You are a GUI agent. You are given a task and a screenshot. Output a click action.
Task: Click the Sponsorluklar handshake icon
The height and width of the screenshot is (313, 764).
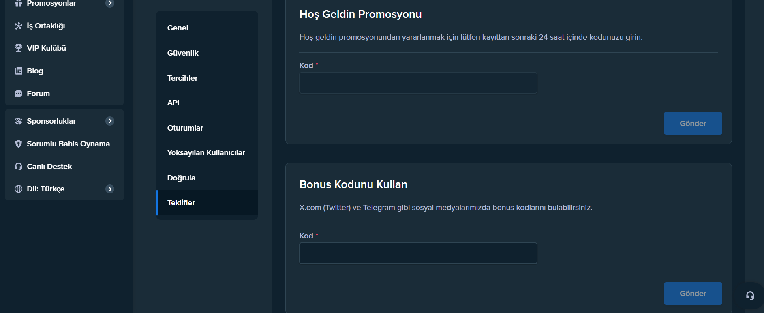tap(18, 121)
